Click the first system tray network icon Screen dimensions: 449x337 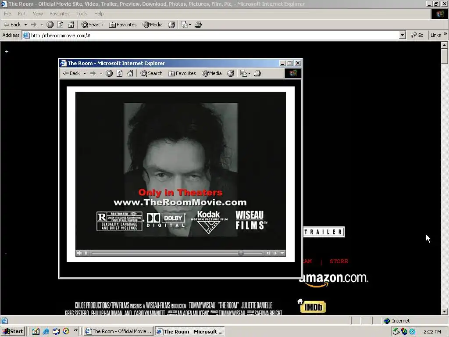pos(396,332)
